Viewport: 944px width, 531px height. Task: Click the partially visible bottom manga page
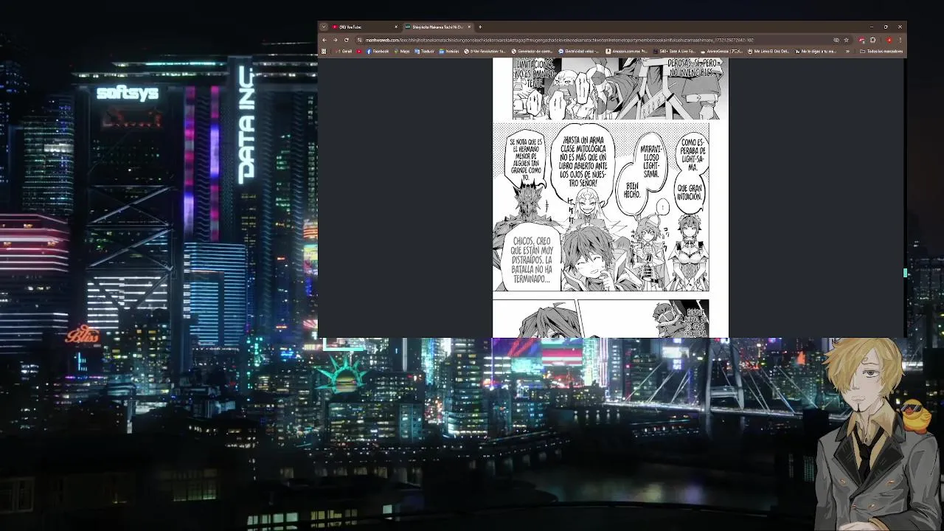pyautogui.click(x=601, y=319)
